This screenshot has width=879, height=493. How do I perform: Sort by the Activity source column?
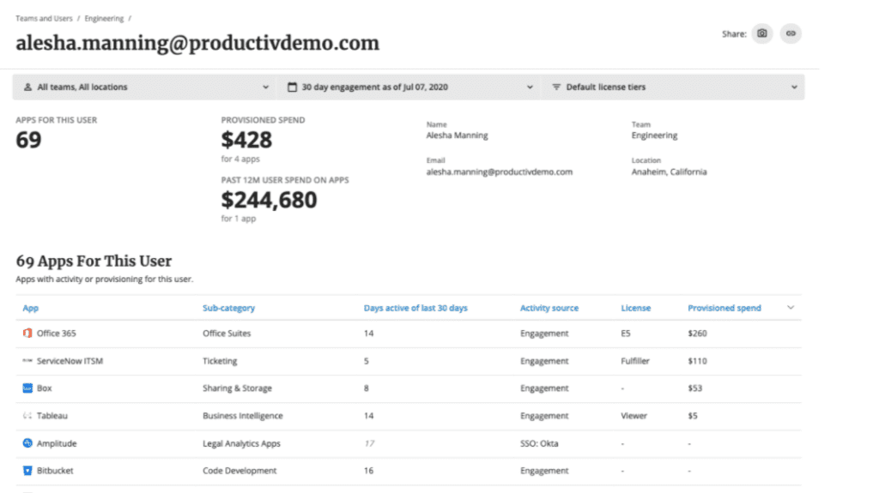(549, 308)
